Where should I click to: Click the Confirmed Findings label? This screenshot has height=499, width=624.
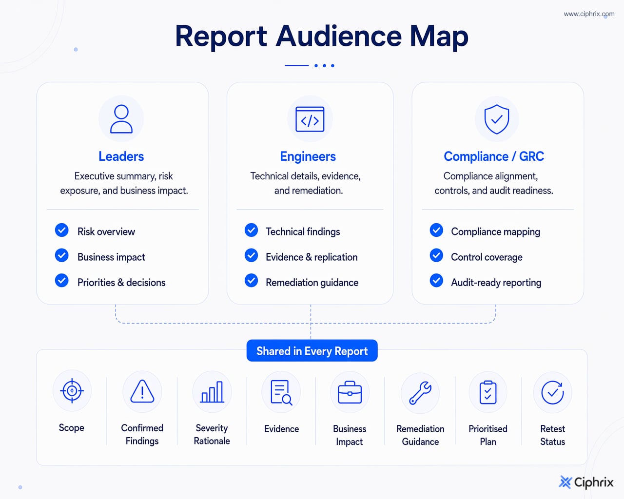click(x=142, y=434)
